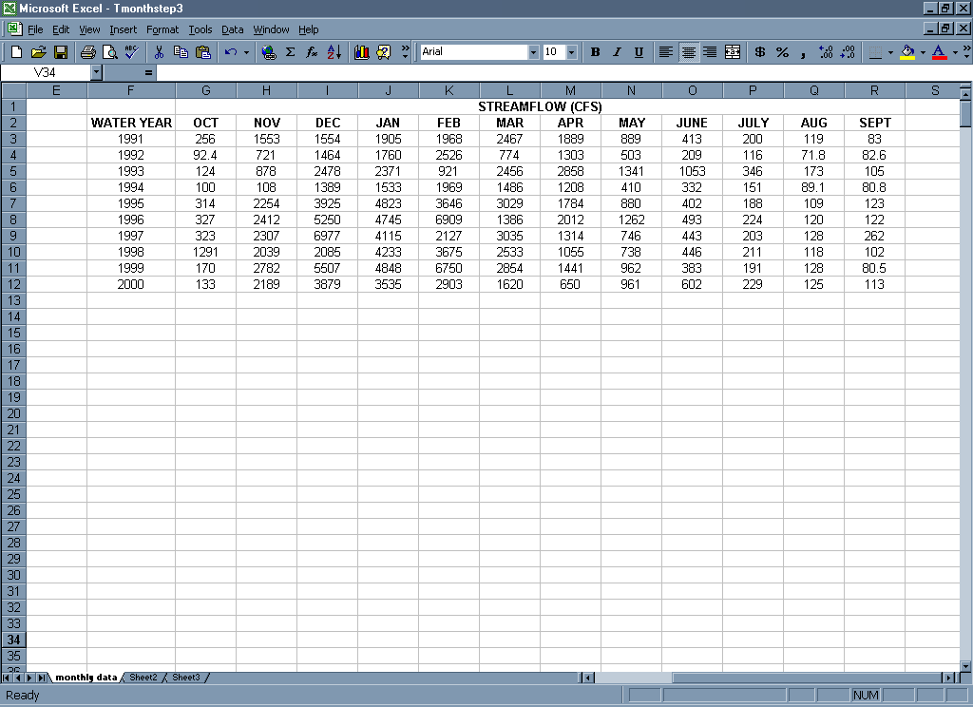The height and width of the screenshot is (707, 973).
Task: Toggle Underline formatting
Action: pos(639,52)
